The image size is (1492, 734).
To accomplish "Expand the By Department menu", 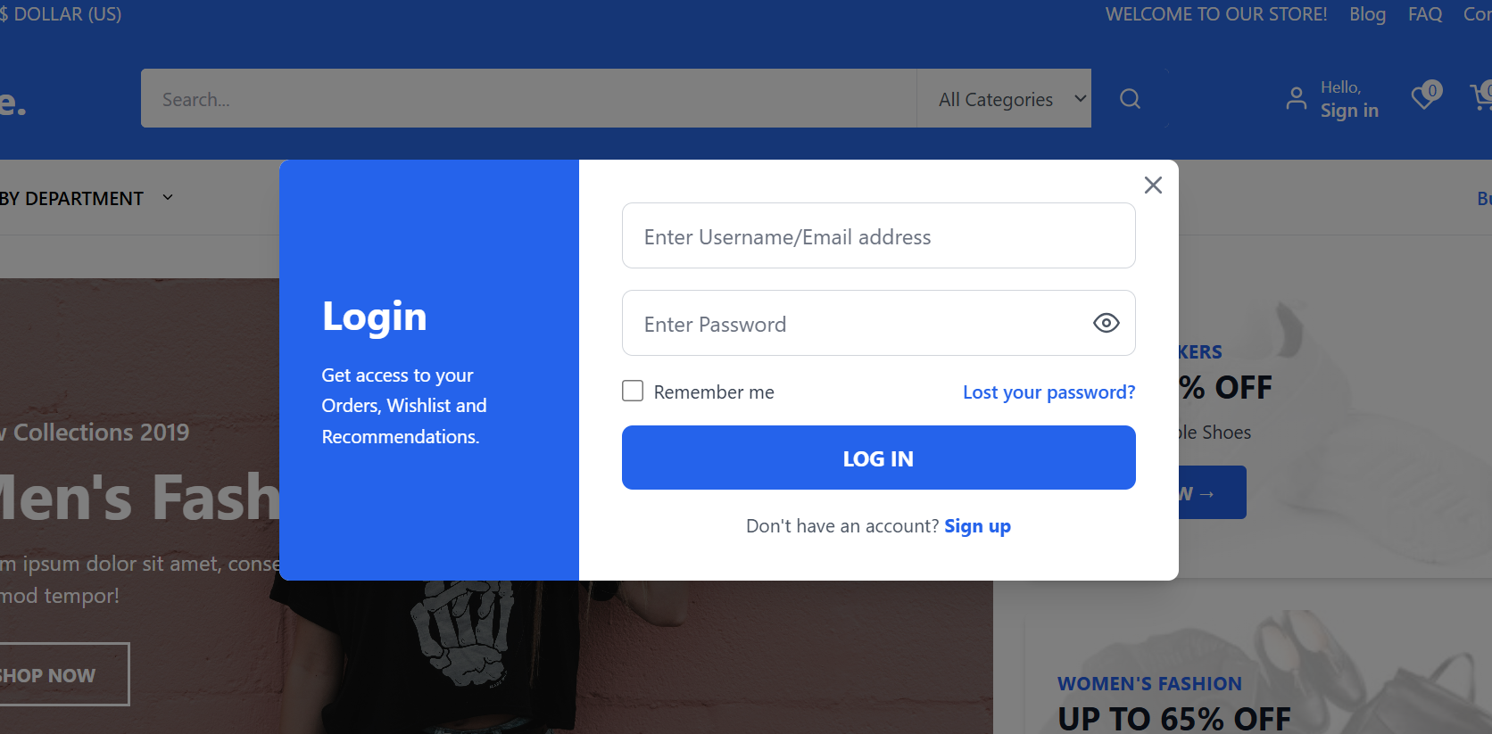I will 86,198.
